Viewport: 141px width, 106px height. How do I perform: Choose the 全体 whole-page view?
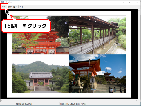[x=15, y=7]
